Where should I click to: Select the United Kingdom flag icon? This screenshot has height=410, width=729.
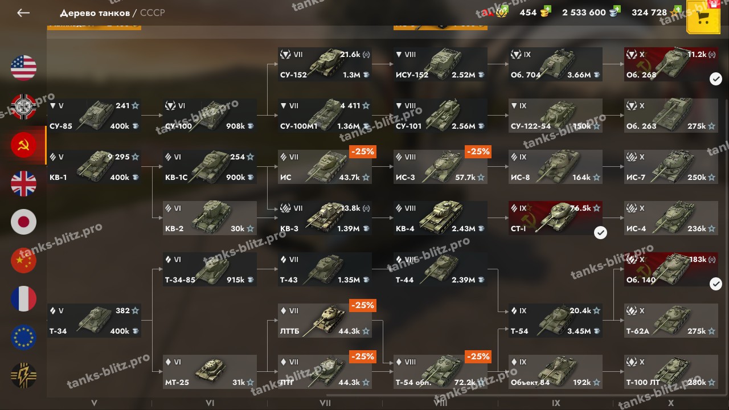point(23,183)
